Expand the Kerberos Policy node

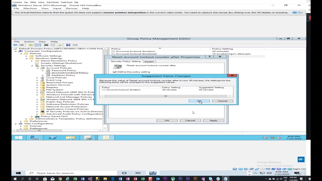pyautogui.click(x=43, y=75)
